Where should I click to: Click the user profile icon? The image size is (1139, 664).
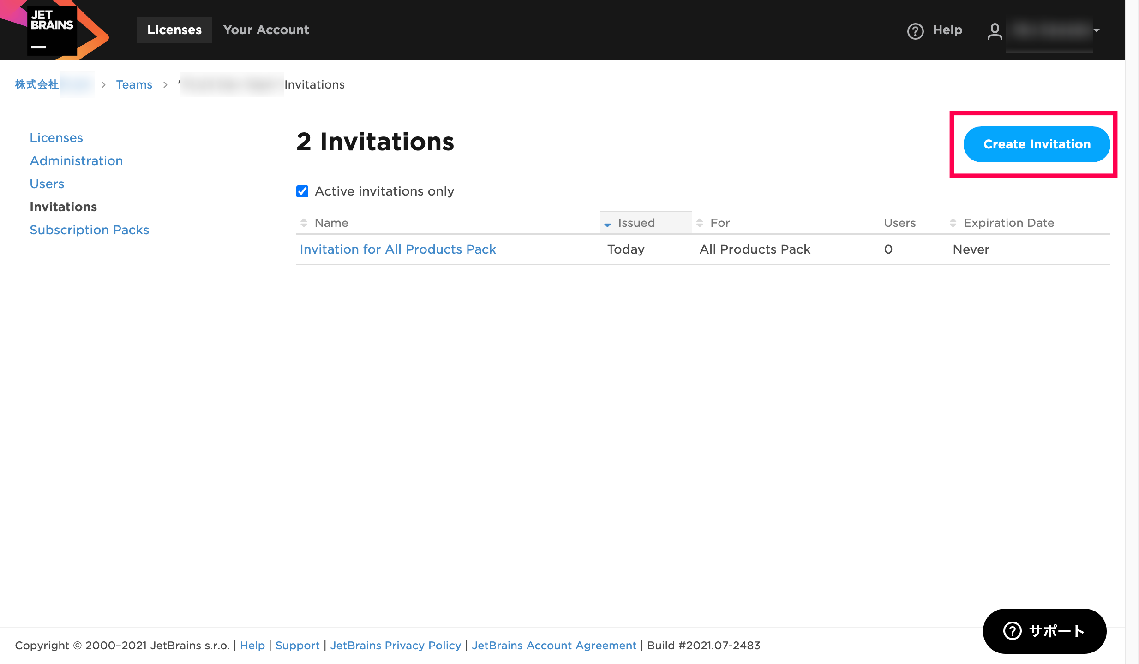point(995,31)
